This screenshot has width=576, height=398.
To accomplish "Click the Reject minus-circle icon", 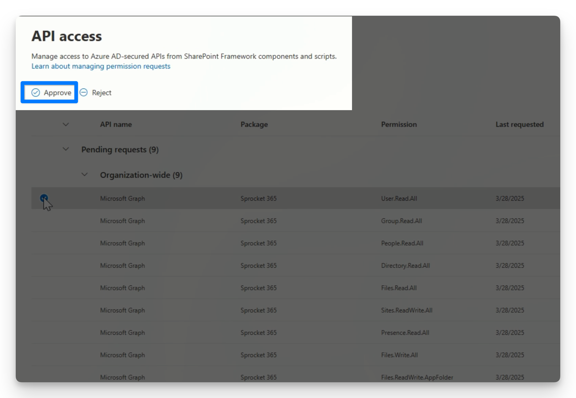I will point(83,92).
